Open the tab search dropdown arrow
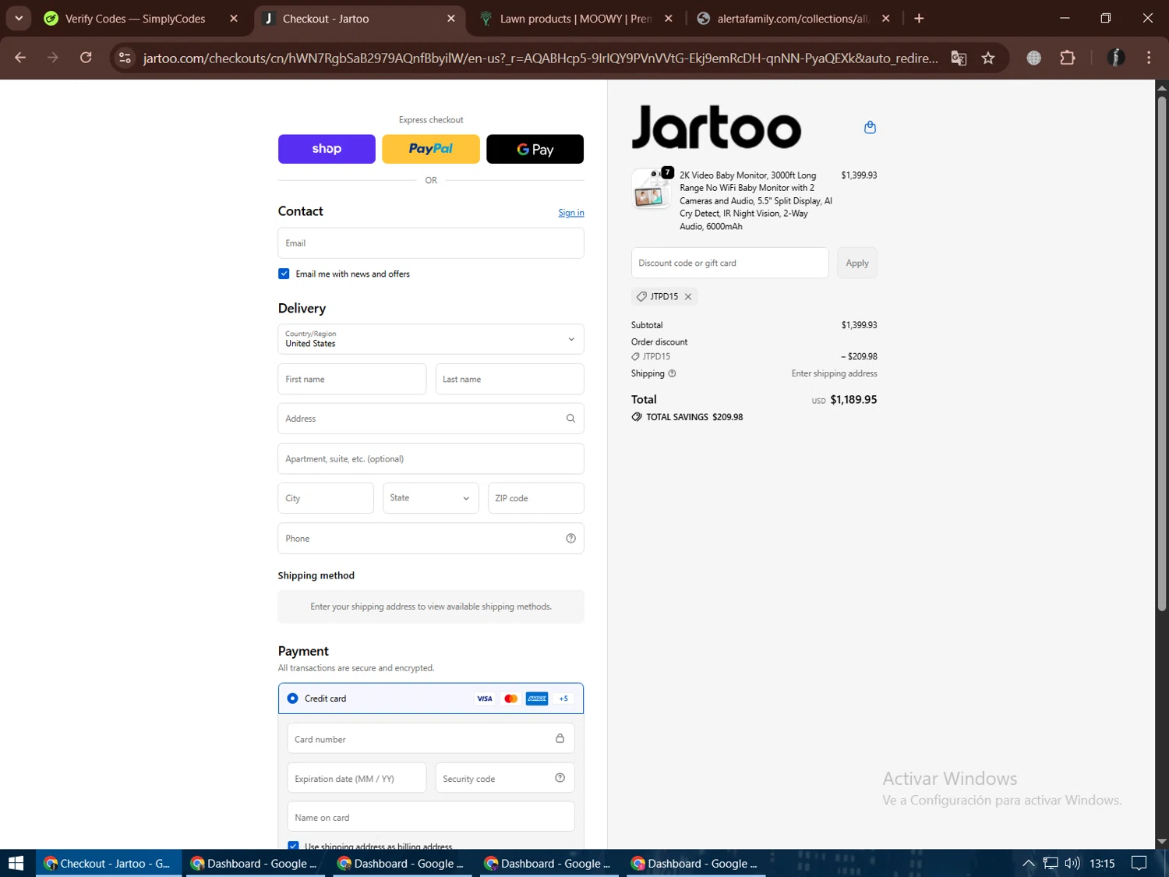Viewport: 1169px width, 877px height. 19,18
